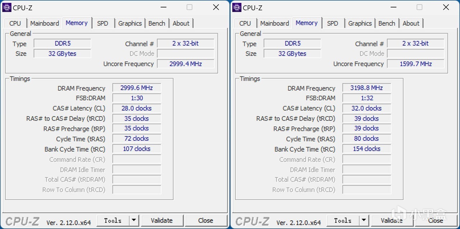Image resolution: width=460 pixels, height=229 pixels.
Task: Click the empty Total CAS# field in right window
Action: (367, 179)
